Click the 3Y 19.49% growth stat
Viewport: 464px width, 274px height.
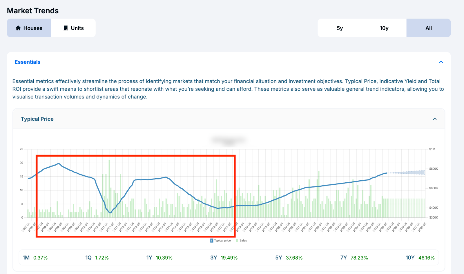pos(224,258)
